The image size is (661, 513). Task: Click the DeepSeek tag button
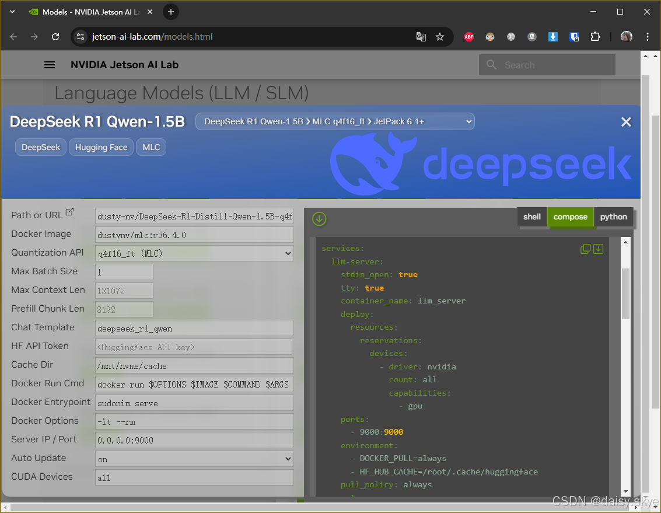point(41,147)
